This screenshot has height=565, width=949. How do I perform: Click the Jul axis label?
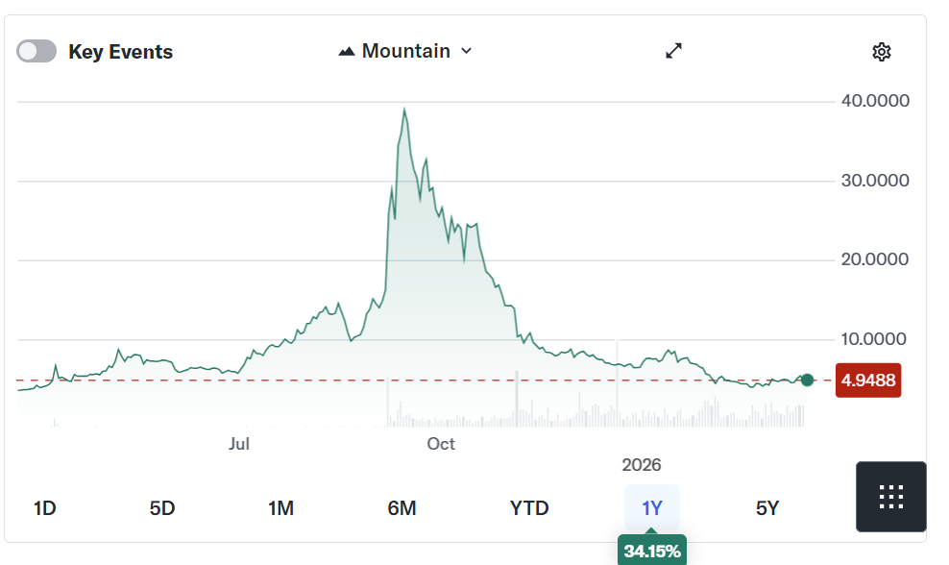(239, 444)
